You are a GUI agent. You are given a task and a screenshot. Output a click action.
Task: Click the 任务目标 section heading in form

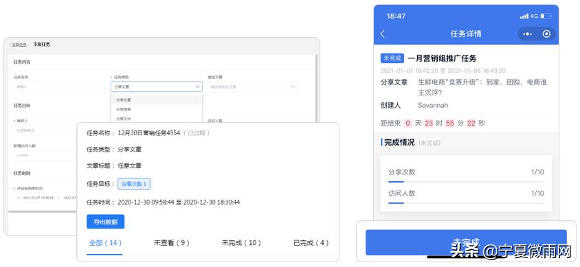point(22,105)
